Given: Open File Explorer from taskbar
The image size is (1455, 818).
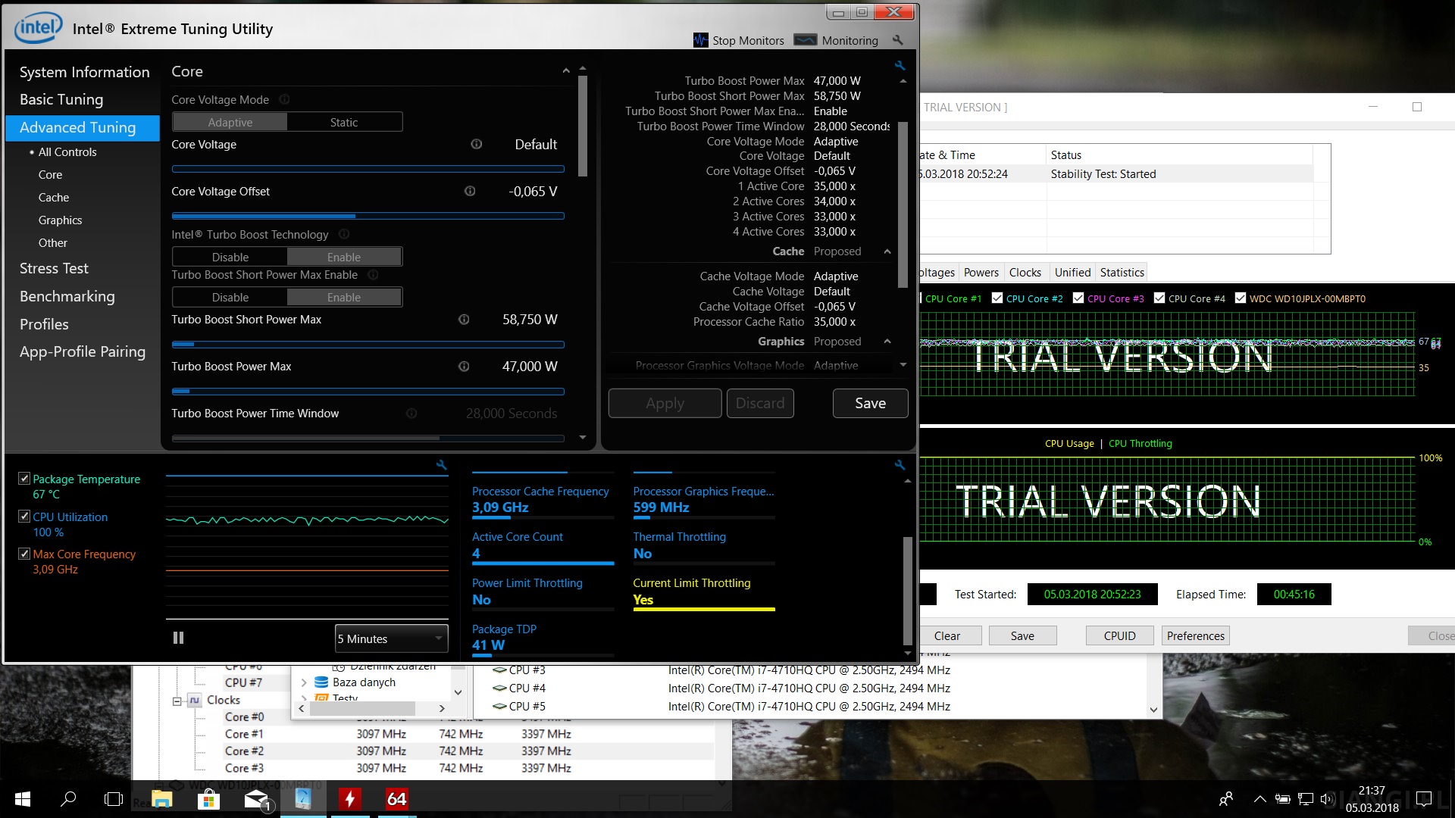Looking at the screenshot, I should point(161,799).
